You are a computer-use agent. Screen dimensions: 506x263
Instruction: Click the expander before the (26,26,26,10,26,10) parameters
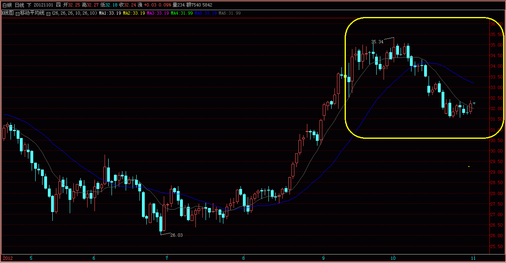[48, 13]
